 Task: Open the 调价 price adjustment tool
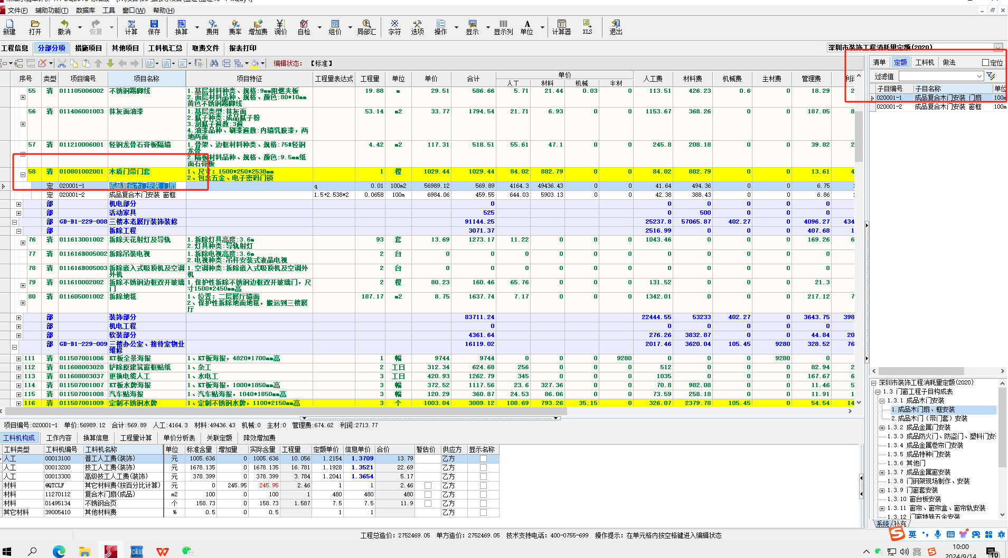tap(280, 27)
